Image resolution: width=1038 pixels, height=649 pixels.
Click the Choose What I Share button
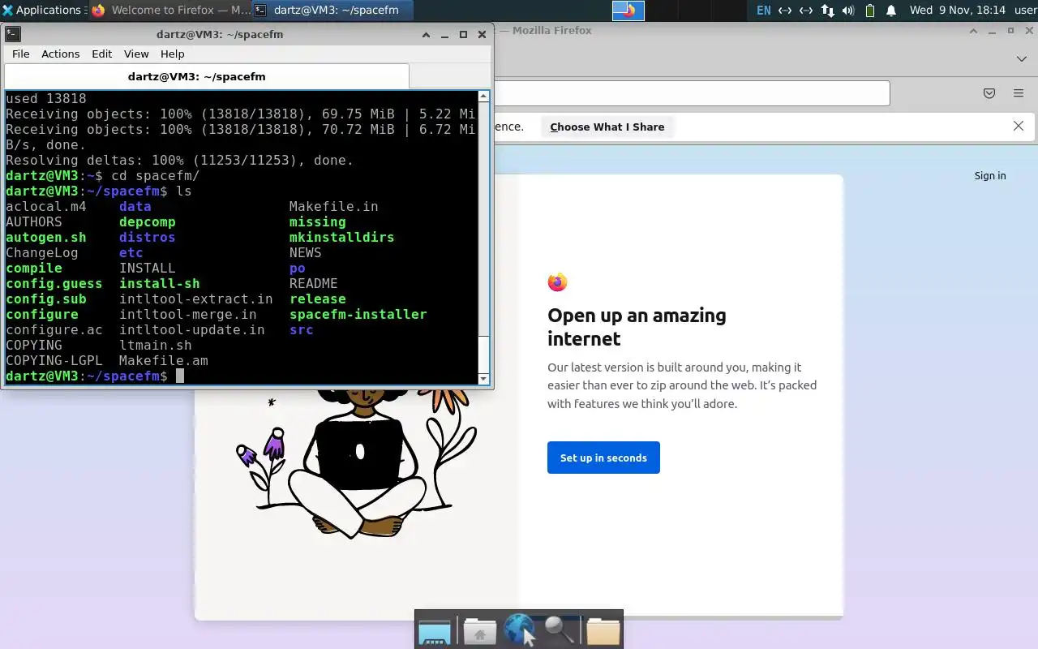(607, 127)
